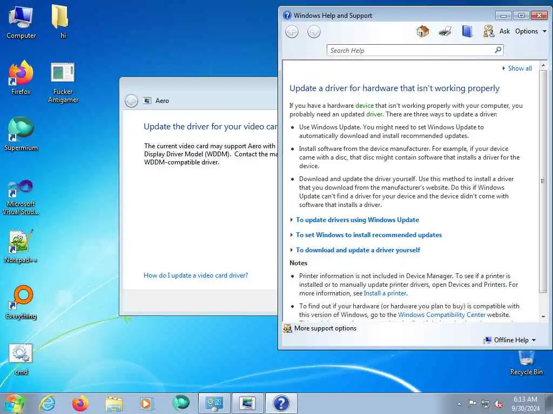Click the Aero wizard title icon
Viewport: 553px width, 414px height.
click(x=147, y=101)
